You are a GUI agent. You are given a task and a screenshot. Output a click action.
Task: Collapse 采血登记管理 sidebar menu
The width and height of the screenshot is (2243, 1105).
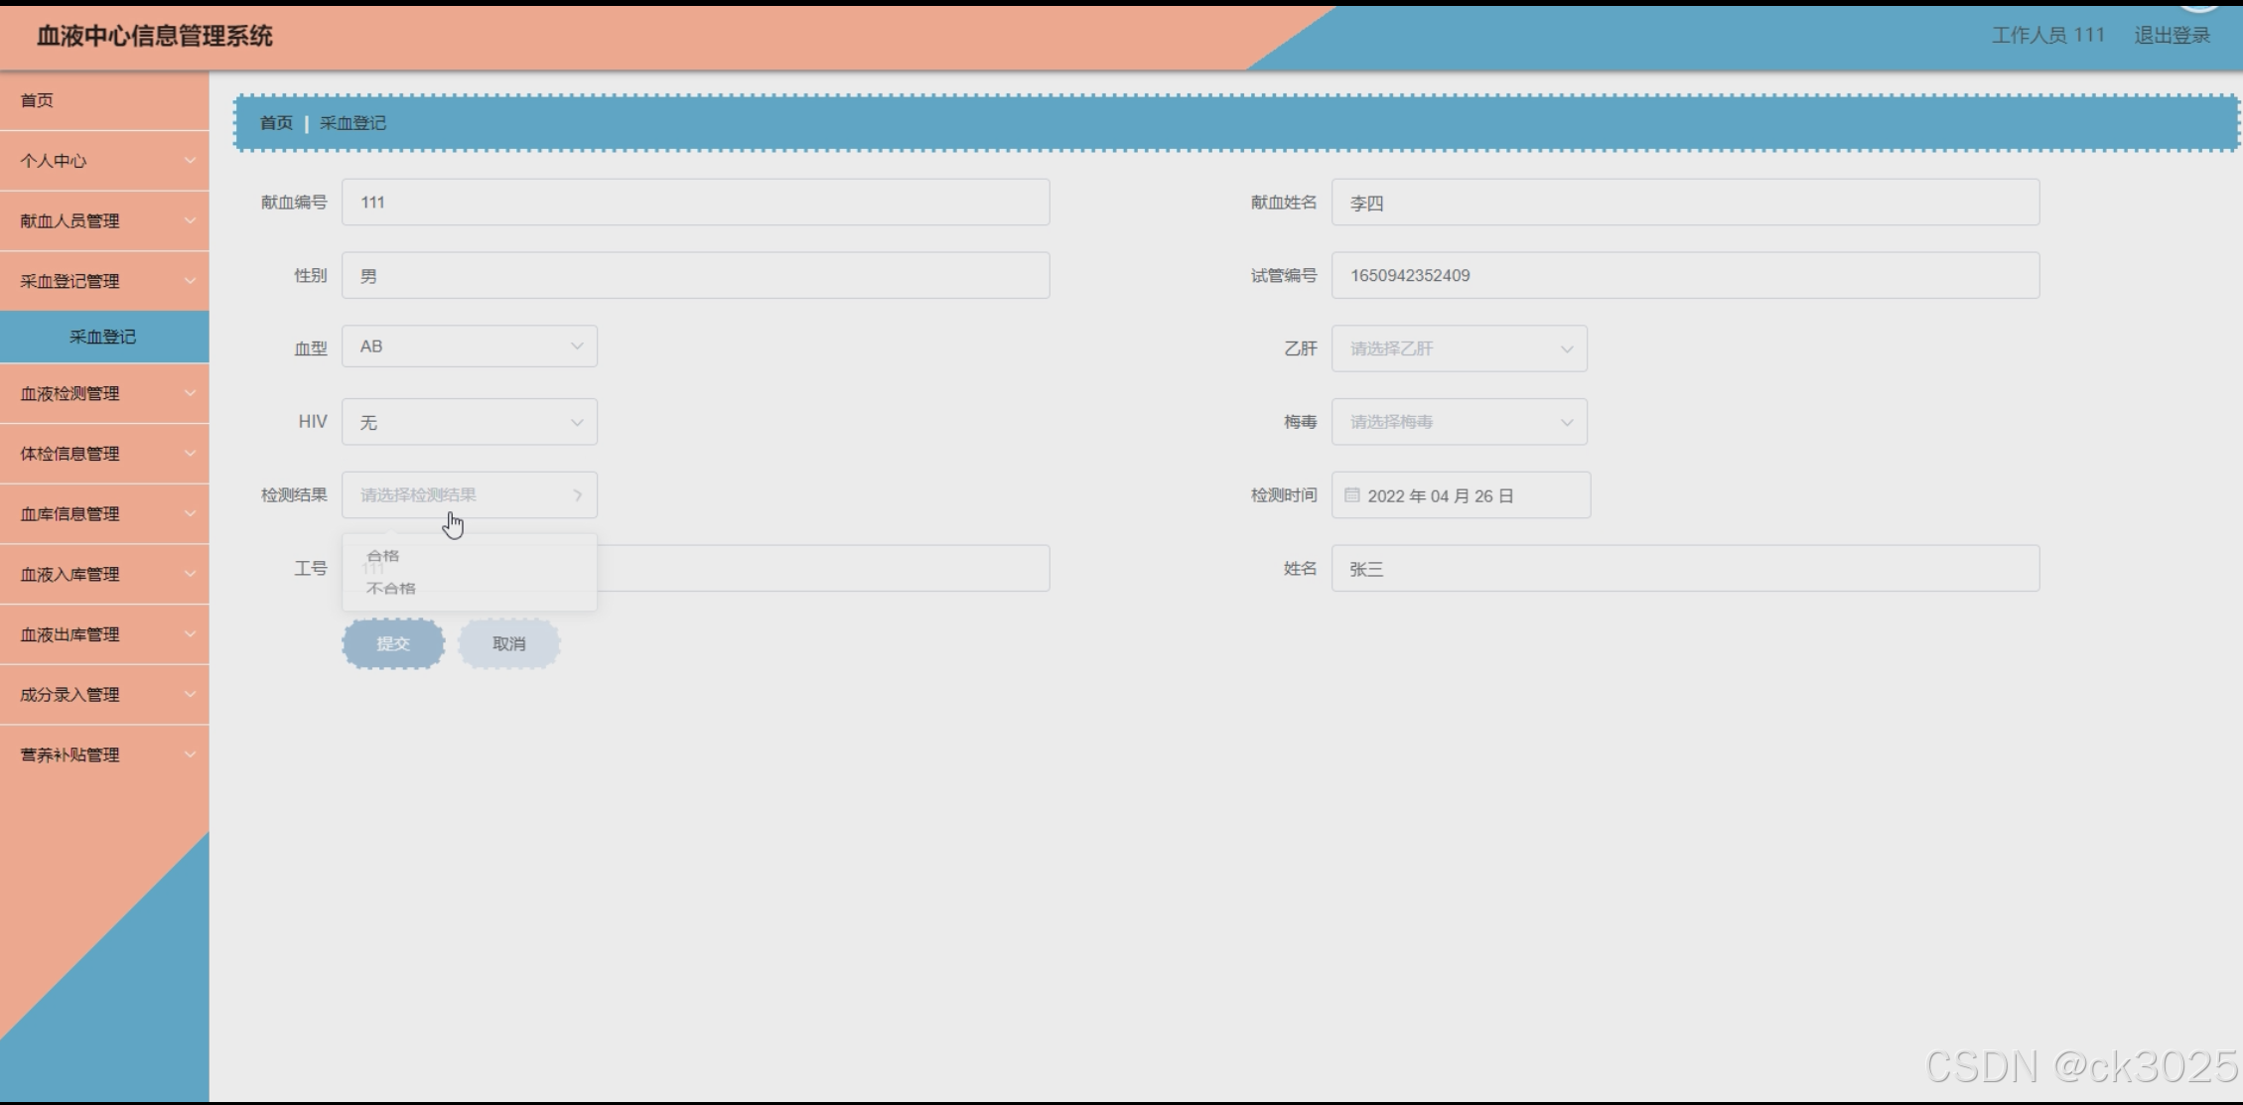pyautogui.click(x=104, y=281)
